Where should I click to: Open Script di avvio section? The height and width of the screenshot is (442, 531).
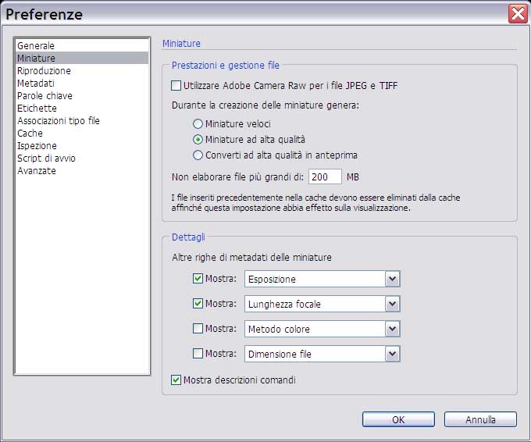(x=46, y=159)
